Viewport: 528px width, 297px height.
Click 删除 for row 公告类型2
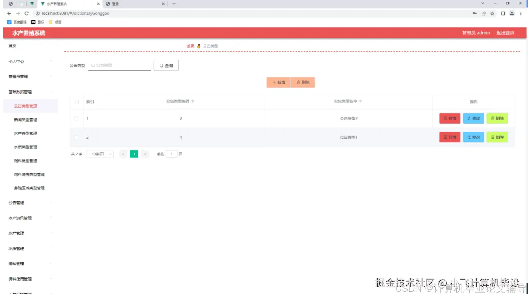(497, 118)
